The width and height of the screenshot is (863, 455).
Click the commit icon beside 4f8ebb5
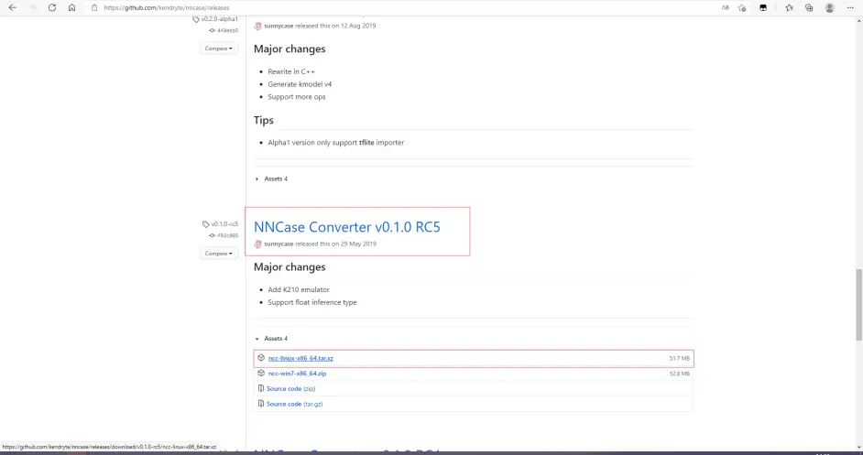click(212, 31)
